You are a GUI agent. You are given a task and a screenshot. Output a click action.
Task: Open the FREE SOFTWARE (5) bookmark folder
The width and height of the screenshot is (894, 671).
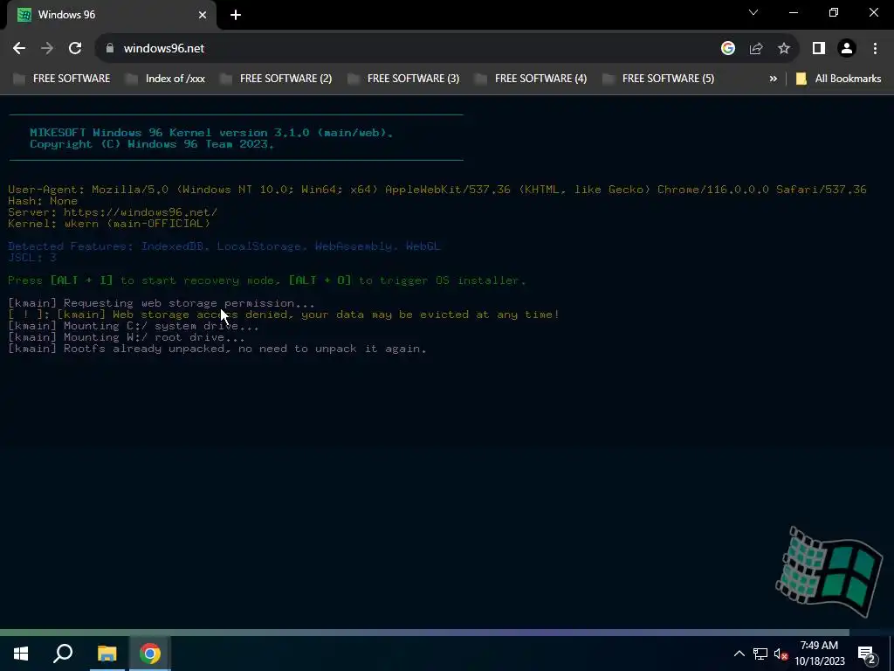coord(658,79)
